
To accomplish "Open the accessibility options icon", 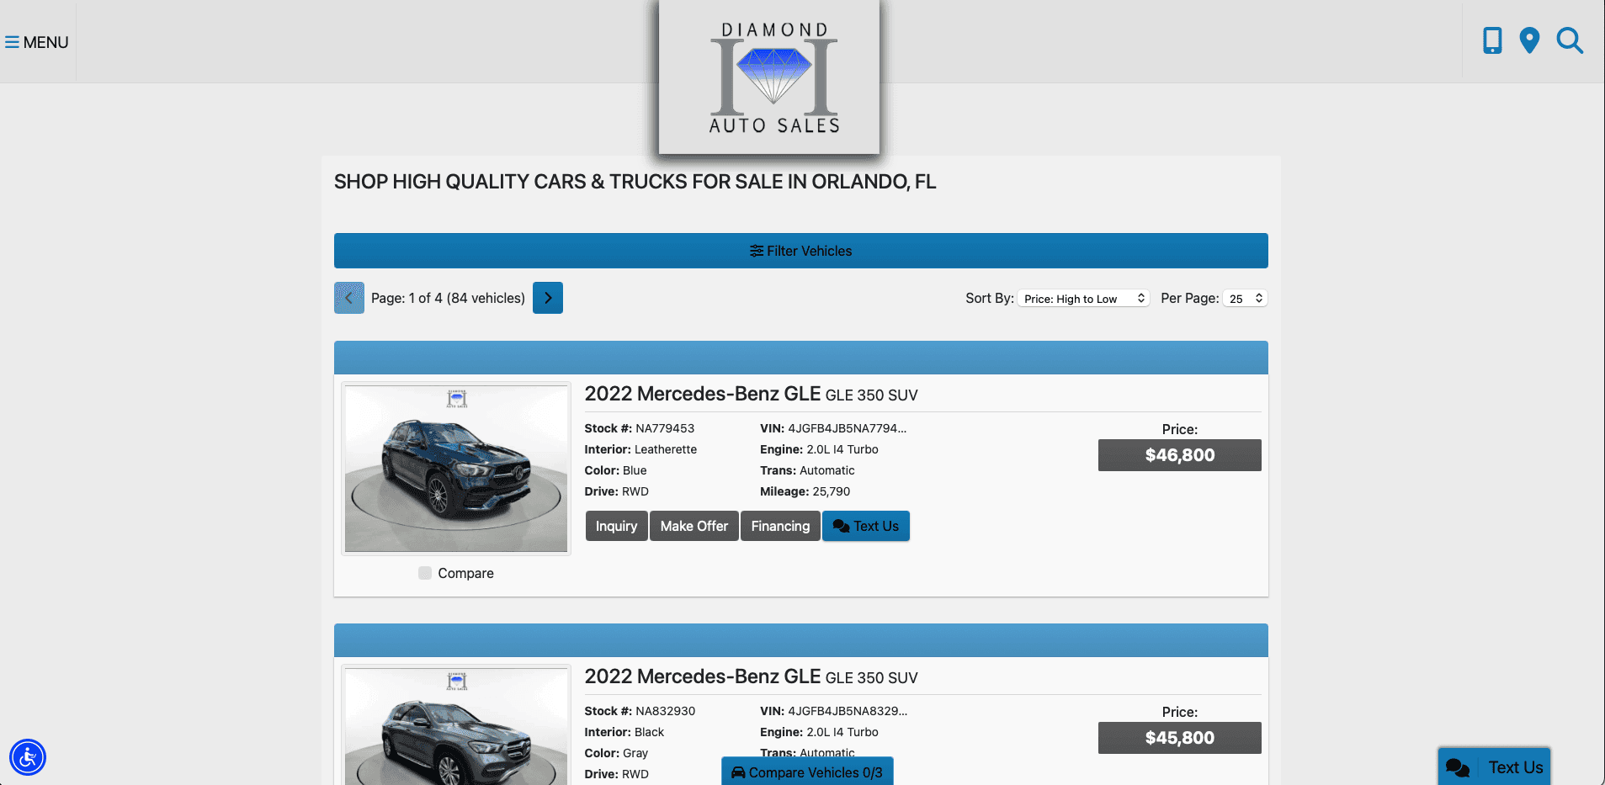I will point(28,757).
